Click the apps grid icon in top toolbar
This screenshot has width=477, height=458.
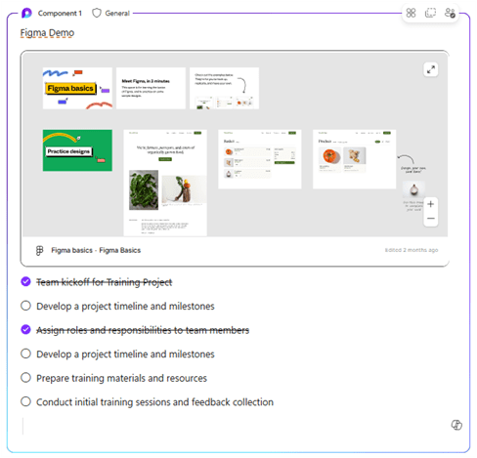point(411,13)
